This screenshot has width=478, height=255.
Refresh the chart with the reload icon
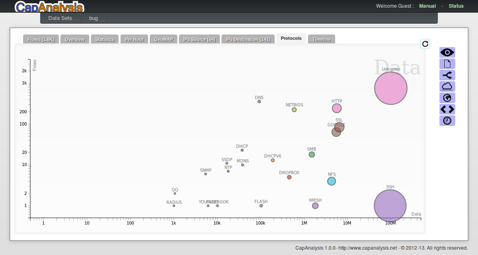[x=425, y=44]
